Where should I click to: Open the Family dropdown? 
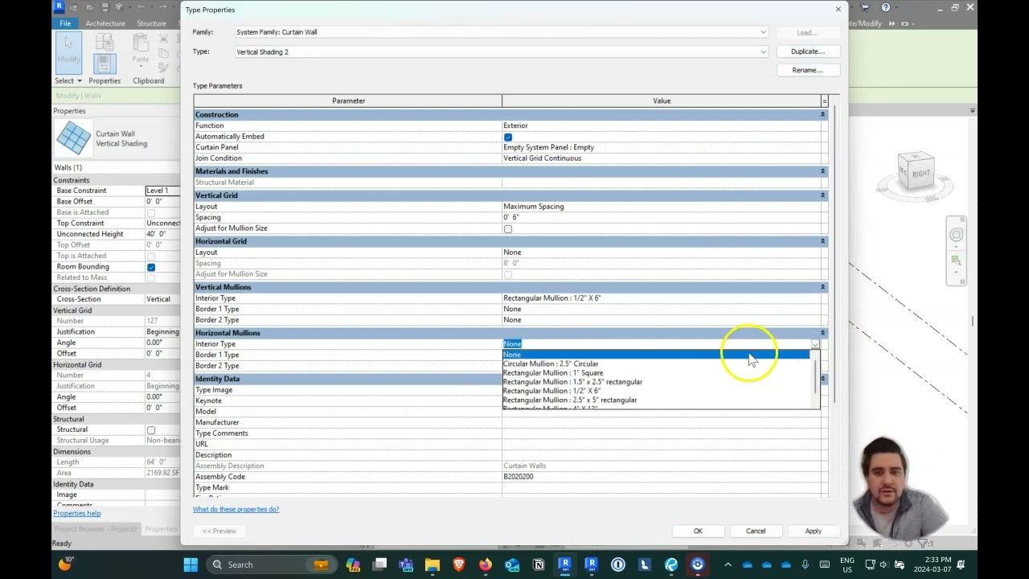coord(501,32)
